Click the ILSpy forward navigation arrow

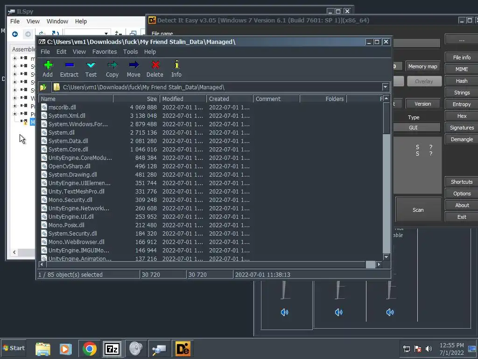(28, 34)
